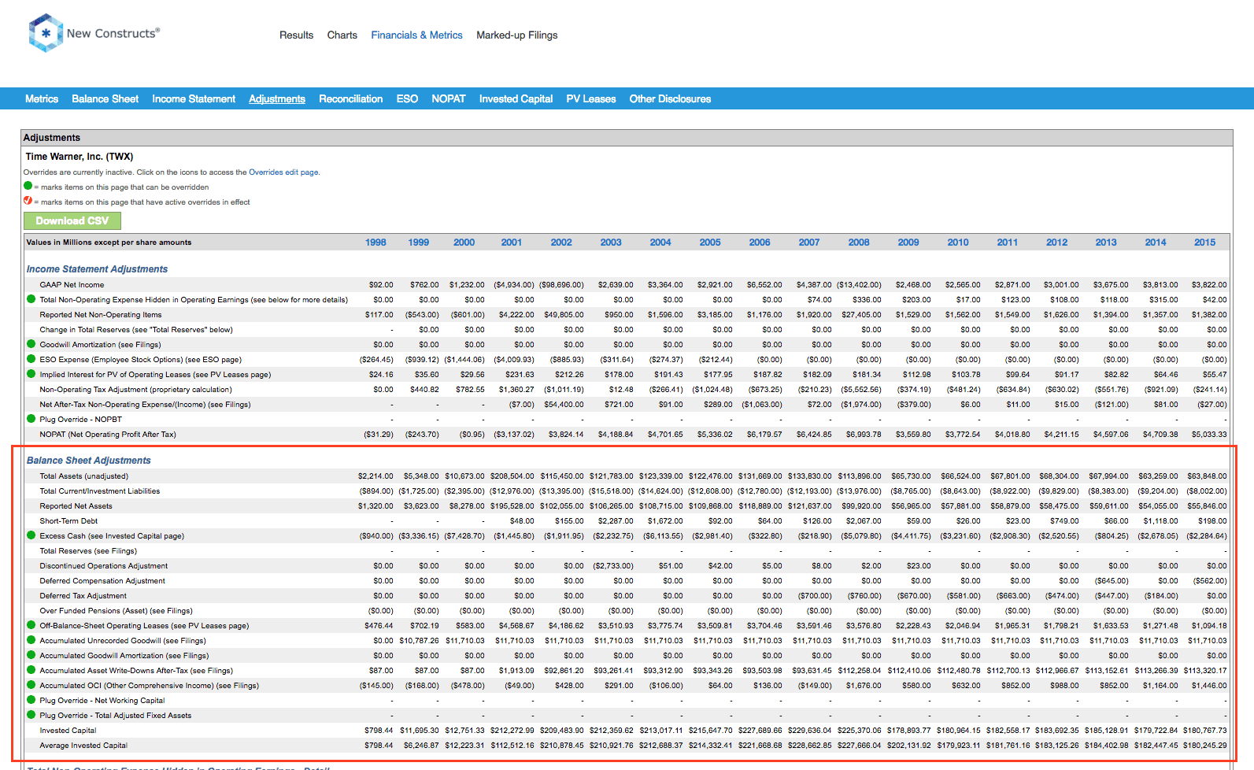Click the 2014 year column header
The width and height of the screenshot is (1254, 770).
point(1156,242)
